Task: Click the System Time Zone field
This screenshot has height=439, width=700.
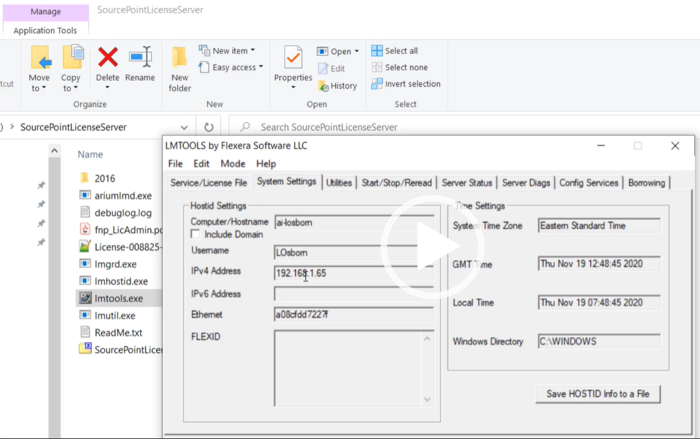Action: [x=599, y=226]
